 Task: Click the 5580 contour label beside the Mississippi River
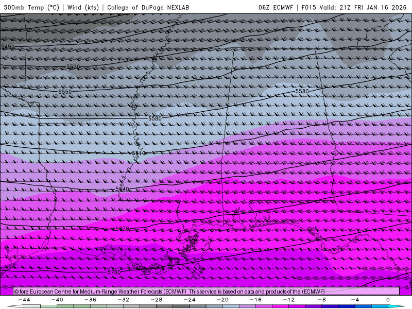pos(155,118)
